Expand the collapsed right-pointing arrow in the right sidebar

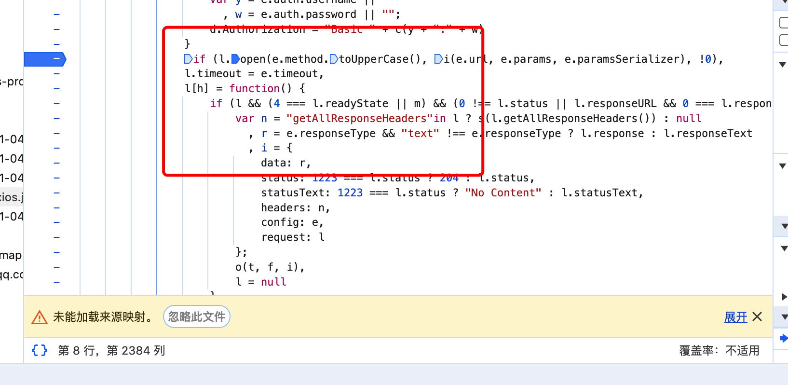(x=784, y=297)
